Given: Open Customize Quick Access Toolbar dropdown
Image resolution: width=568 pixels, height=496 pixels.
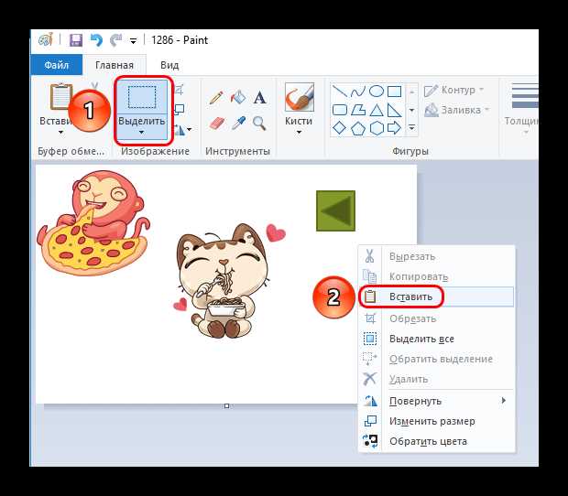Looking at the screenshot, I should pos(134,41).
